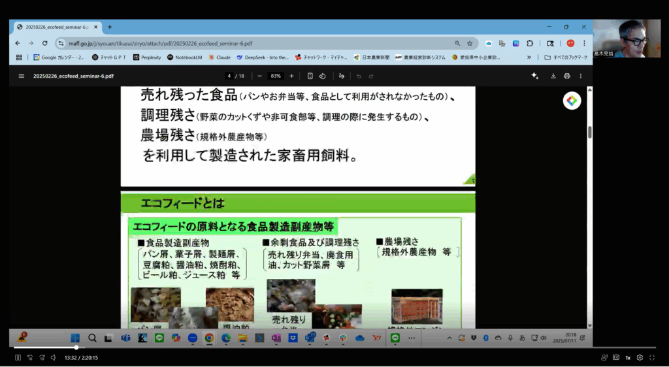The height and width of the screenshot is (367, 669).
Task: Click the floating colorful circle button on PDF
Action: tap(572, 101)
